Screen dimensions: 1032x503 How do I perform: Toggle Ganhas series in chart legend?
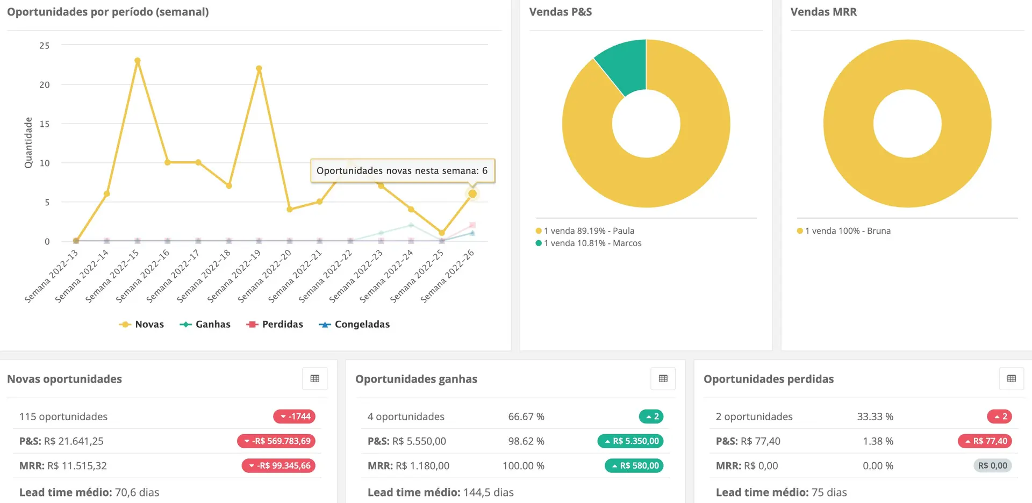[x=205, y=325]
